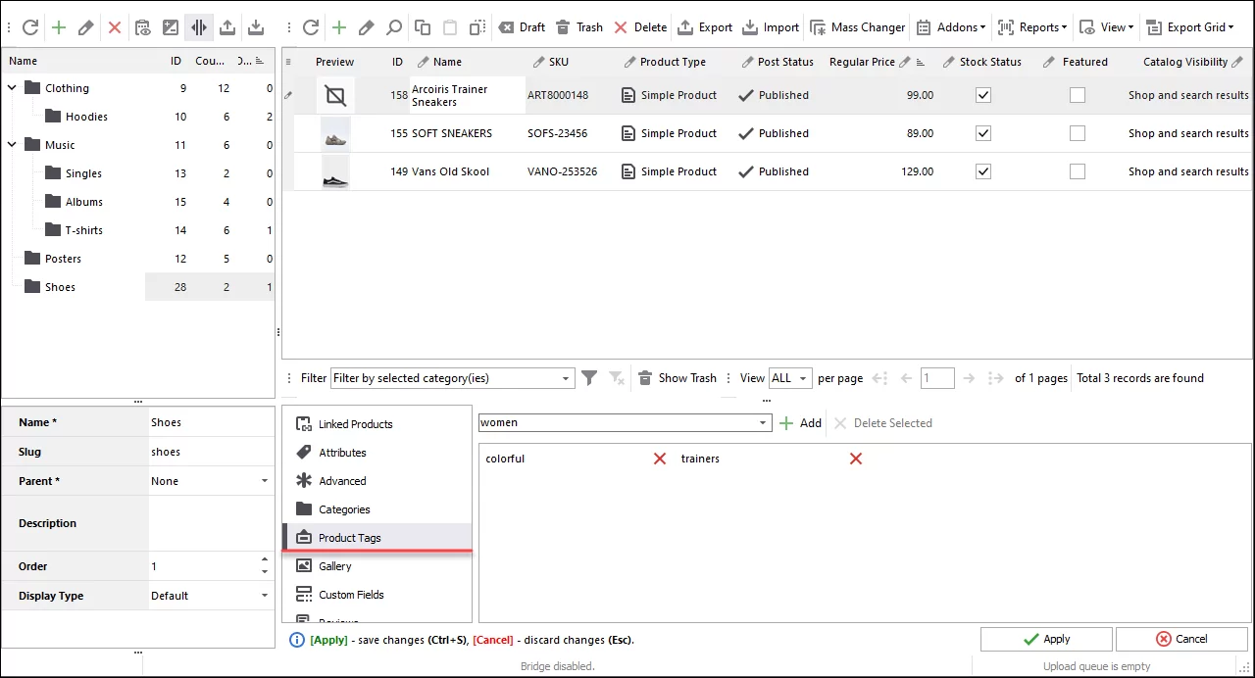Screen dimensions: 1255x678
Task: Switch to the Product Tags tab
Action: (x=349, y=537)
